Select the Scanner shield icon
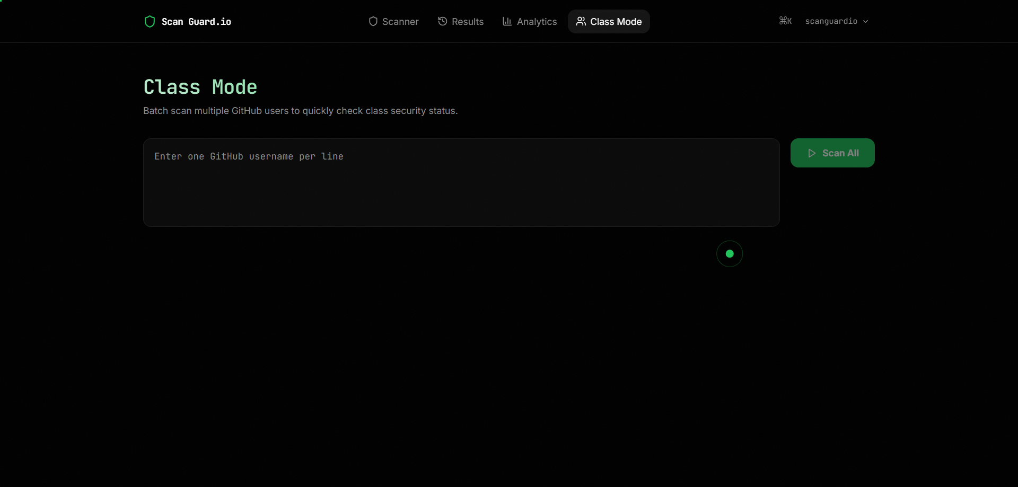Image resolution: width=1018 pixels, height=487 pixels. [x=374, y=21]
